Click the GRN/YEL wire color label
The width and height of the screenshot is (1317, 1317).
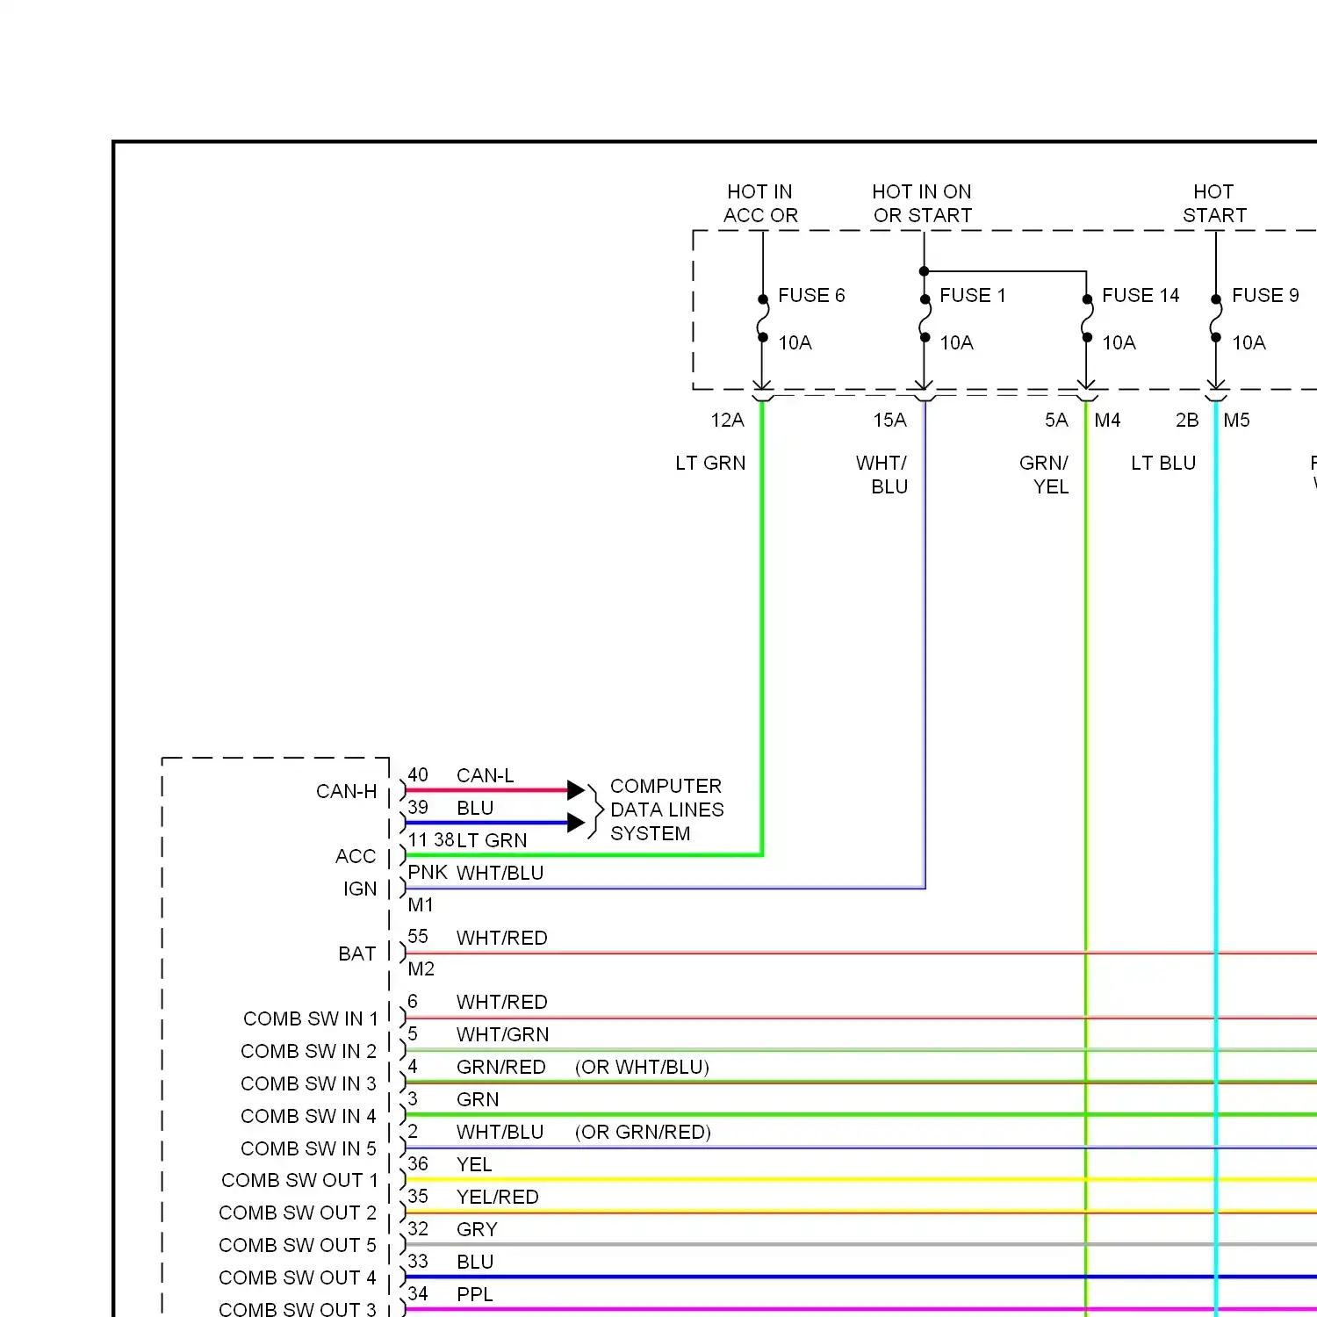coord(1044,475)
